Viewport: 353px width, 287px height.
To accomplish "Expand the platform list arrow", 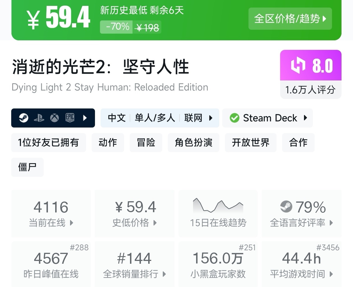I will (85, 118).
